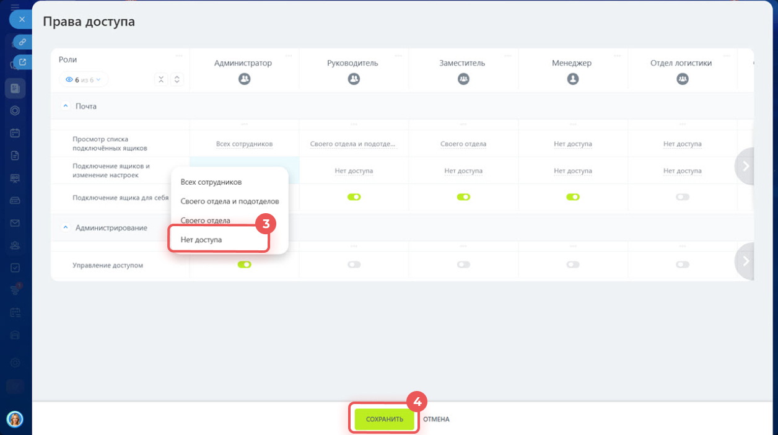
Task: Click the expand all sections icon
Action: [177, 79]
